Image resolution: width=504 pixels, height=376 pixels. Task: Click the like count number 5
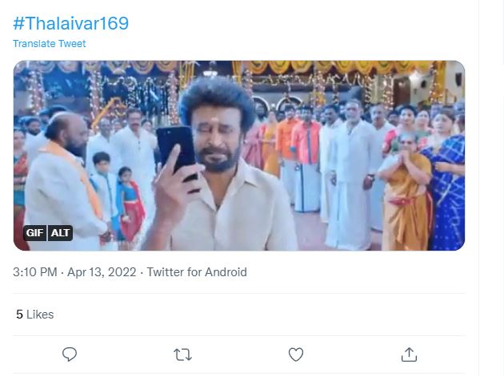coord(19,315)
